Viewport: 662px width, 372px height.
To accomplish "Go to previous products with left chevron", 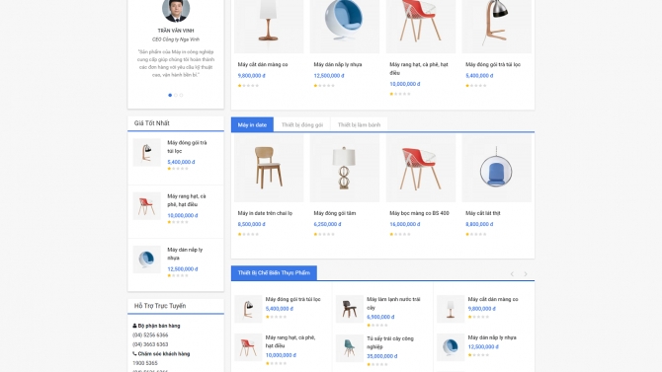I will (512, 274).
